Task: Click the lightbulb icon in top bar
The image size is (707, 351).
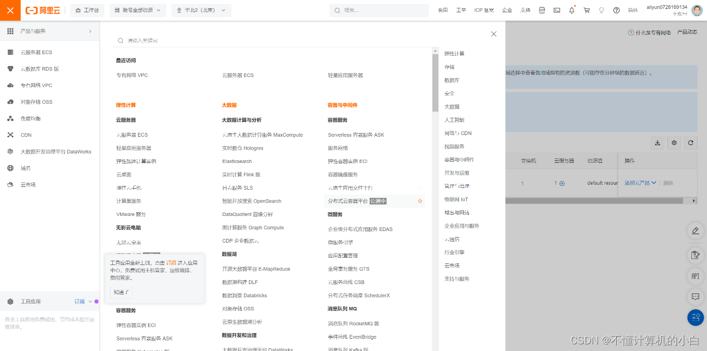Action: [601, 10]
